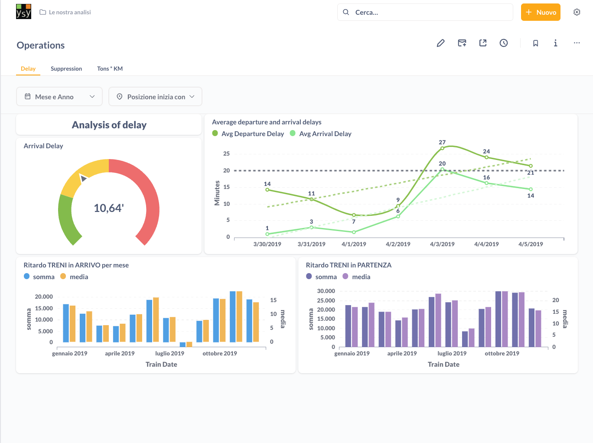Open schedule history with the clock icon

pyautogui.click(x=503, y=43)
